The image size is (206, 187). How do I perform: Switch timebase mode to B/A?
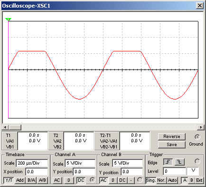tap(31, 180)
